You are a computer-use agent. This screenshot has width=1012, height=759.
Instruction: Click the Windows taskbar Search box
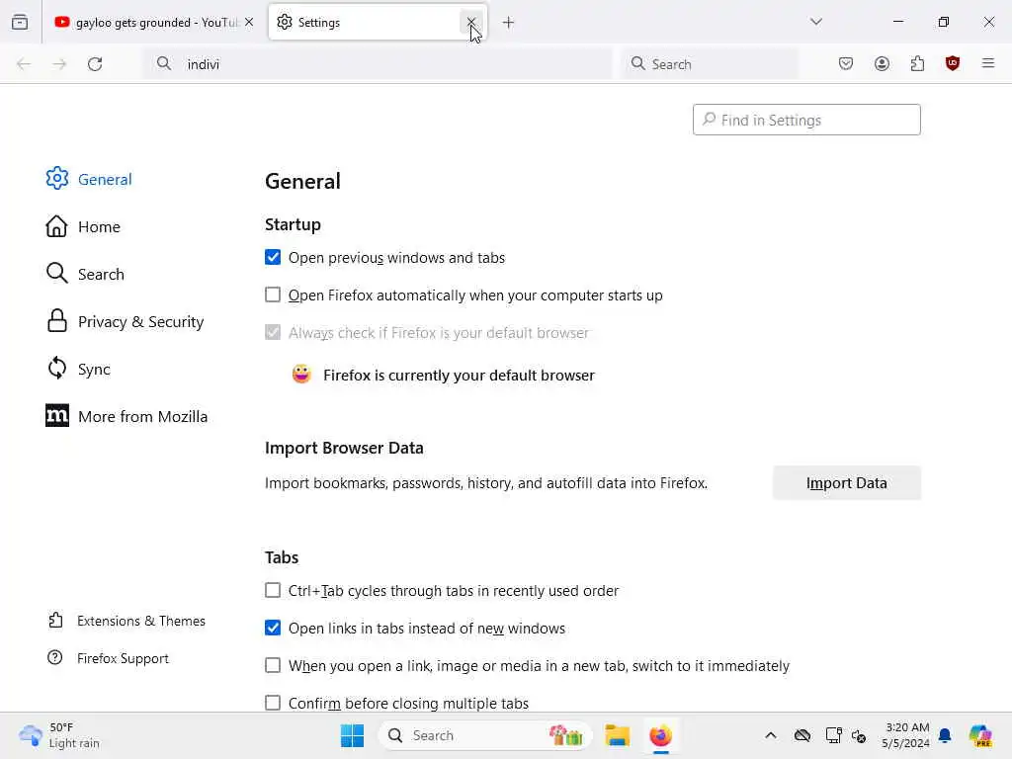(484, 735)
